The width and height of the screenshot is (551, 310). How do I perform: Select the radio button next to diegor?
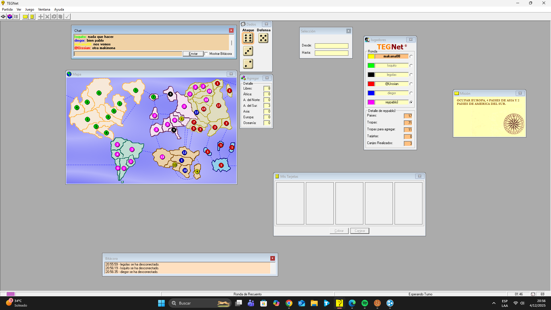coord(411,93)
